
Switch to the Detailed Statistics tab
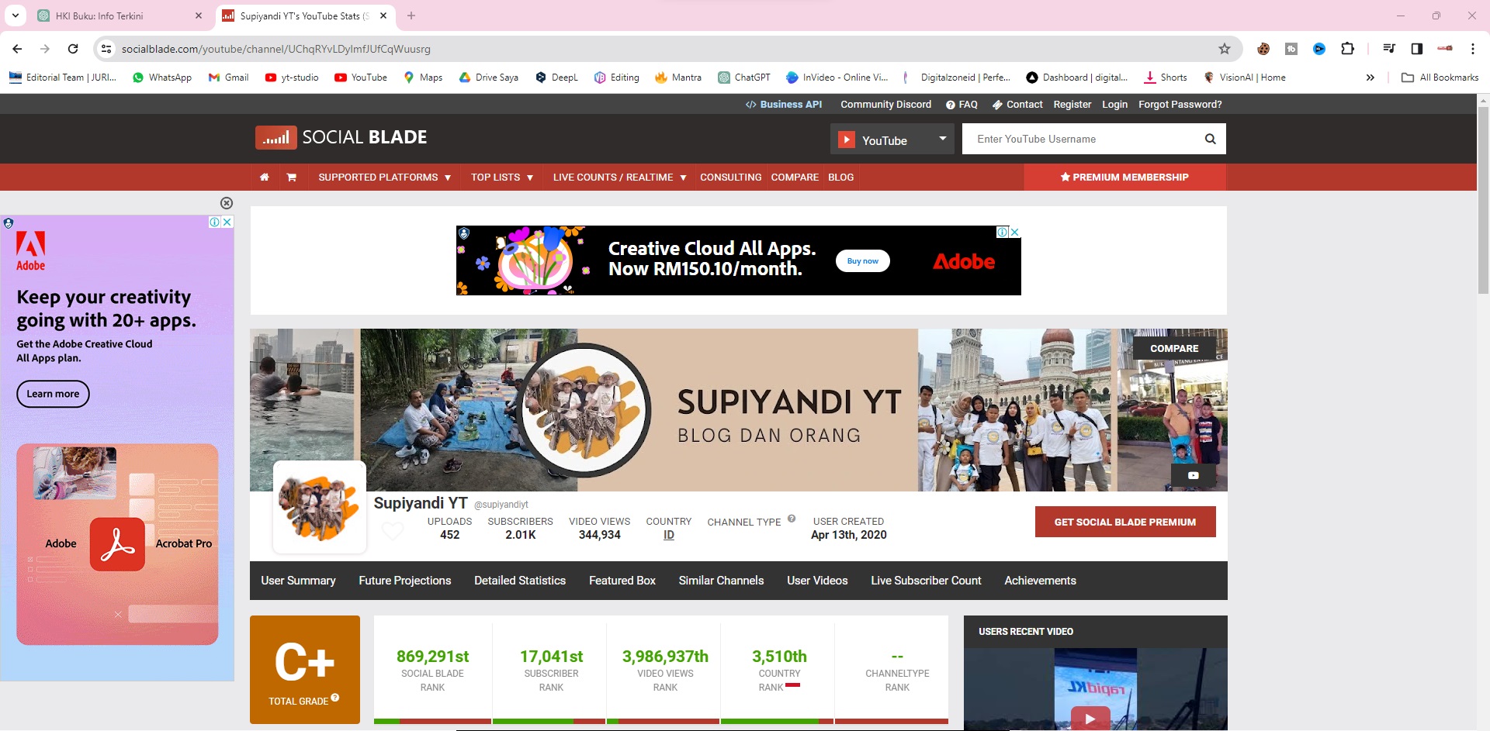pyautogui.click(x=519, y=581)
